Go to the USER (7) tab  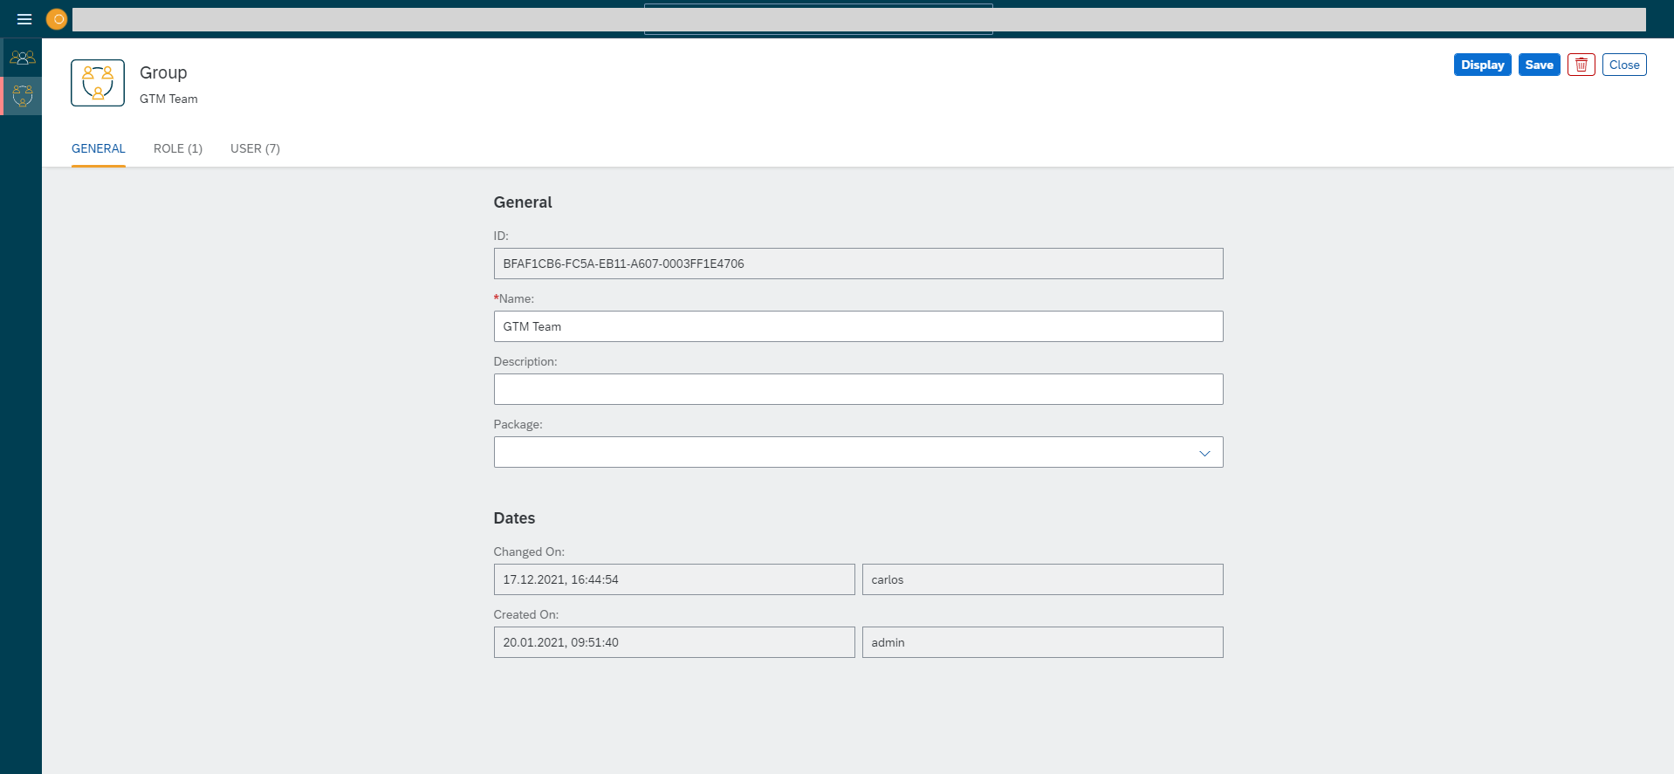[x=255, y=148]
